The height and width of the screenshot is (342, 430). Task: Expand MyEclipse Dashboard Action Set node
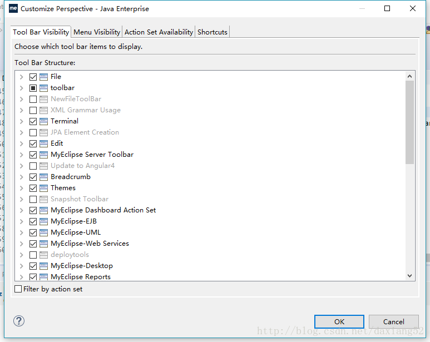pyautogui.click(x=21, y=210)
